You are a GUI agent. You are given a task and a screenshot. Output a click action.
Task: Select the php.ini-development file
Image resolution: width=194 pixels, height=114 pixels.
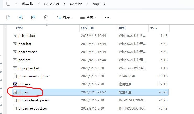point(34,100)
